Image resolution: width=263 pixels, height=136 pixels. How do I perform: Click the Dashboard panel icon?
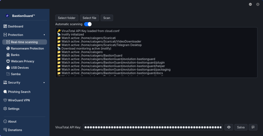(x=5, y=26)
